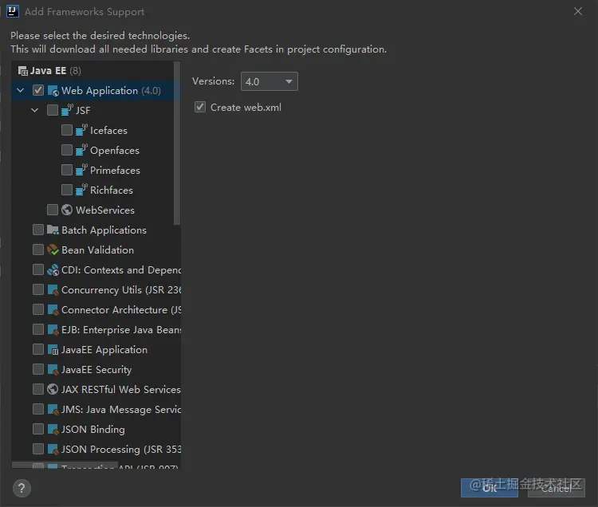Click the JMS Java Message Service icon
Viewport: 598px width, 507px height.
pos(53,410)
